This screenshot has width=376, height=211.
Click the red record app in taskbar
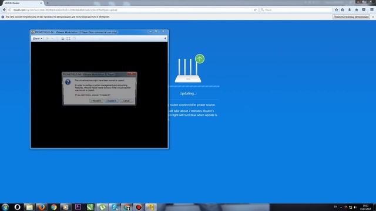[x=139, y=207]
